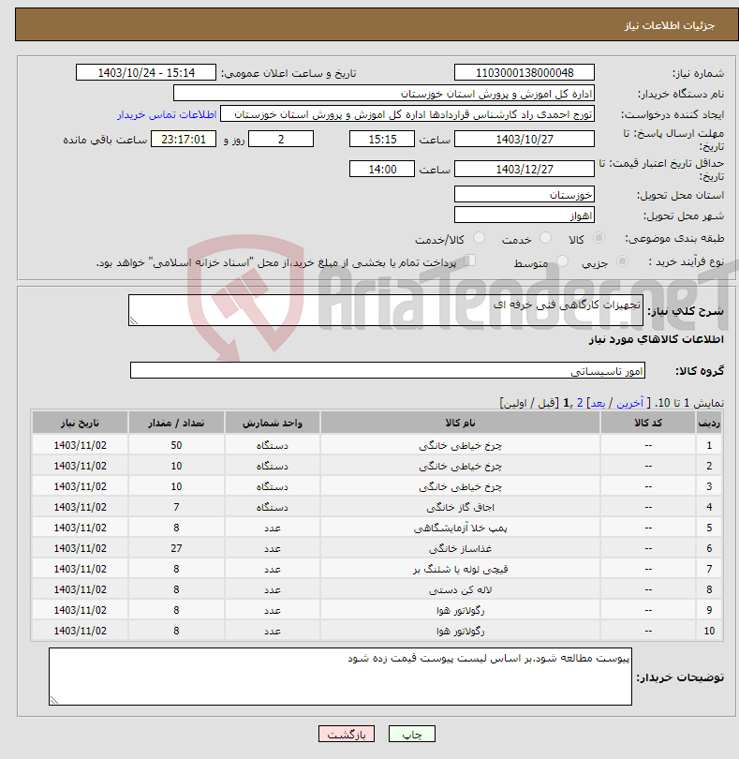Select the جزیی purchase type radio
The height and width of the screenshot is (759, 739).
tap(622, 260)
